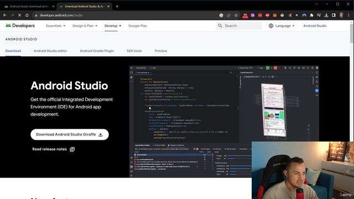Open the Google Play nav link
Screen dimensions: 354x199
tap(138, 26)
